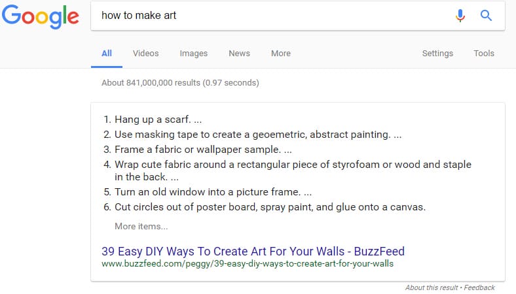Click the Google logo
Screen dimensions: 516x294
[x=40, y=17]
